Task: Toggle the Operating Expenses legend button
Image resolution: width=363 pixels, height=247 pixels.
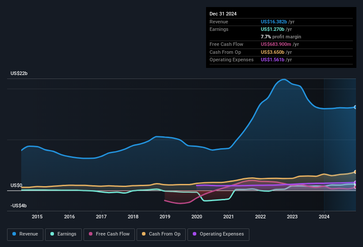Action: pos(218,234)
